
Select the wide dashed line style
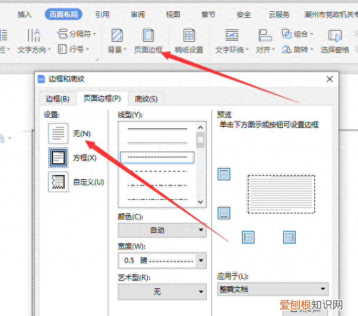click(x=157, y=171)
